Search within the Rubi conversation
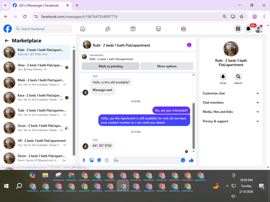Screen dimensions: 270x202 238,77
